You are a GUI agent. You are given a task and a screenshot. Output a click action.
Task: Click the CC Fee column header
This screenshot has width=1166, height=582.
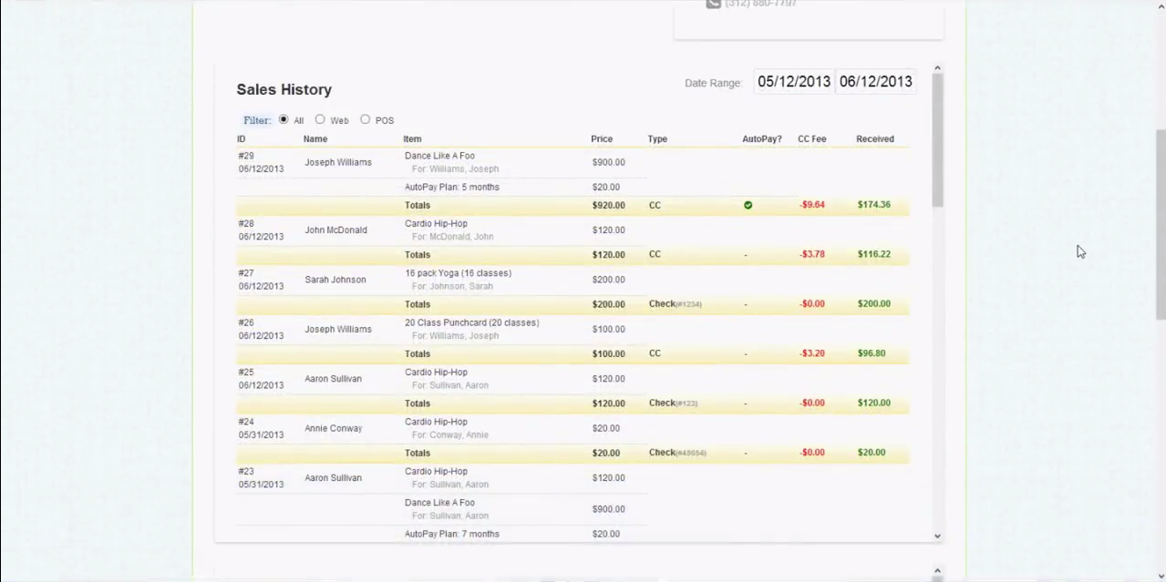tap(812, 139)
